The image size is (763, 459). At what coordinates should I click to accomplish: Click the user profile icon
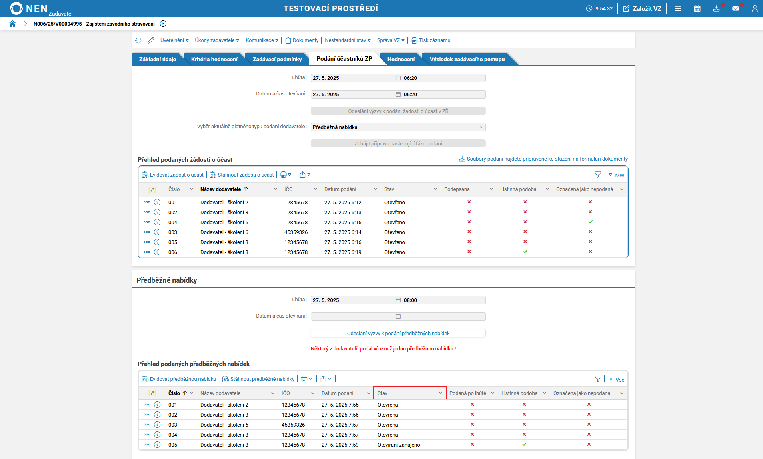[x=754, y=8]
